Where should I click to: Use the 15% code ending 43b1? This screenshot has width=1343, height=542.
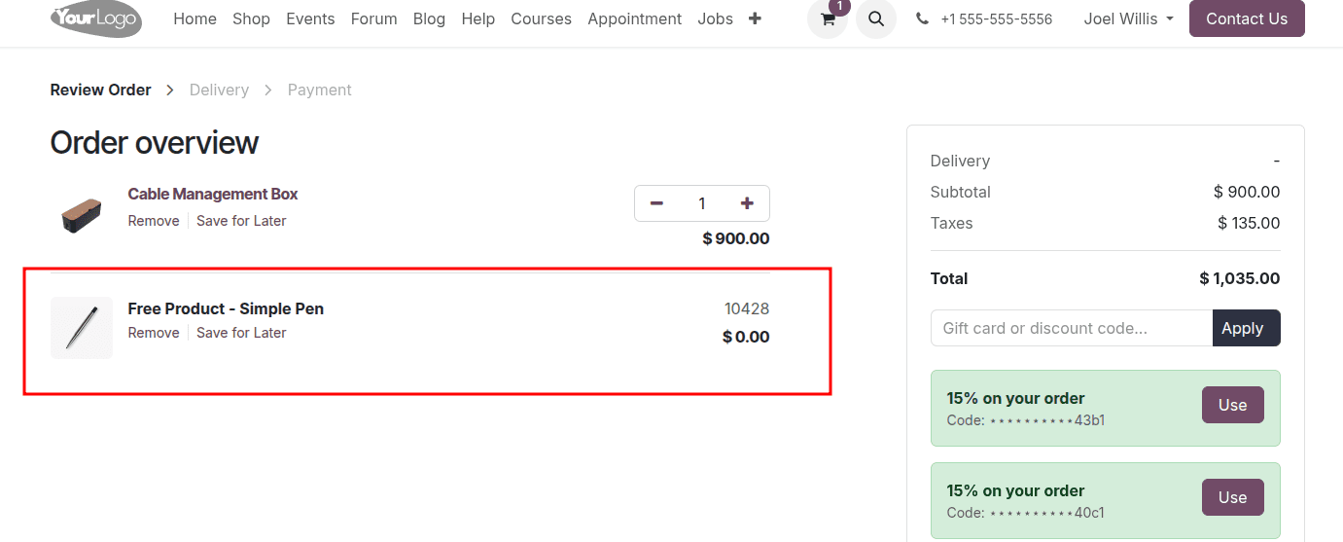coord(1232,405)
